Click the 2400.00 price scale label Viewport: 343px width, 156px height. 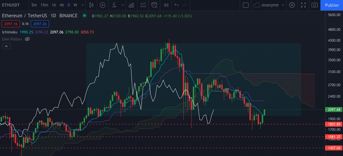[x=335, y=96]
